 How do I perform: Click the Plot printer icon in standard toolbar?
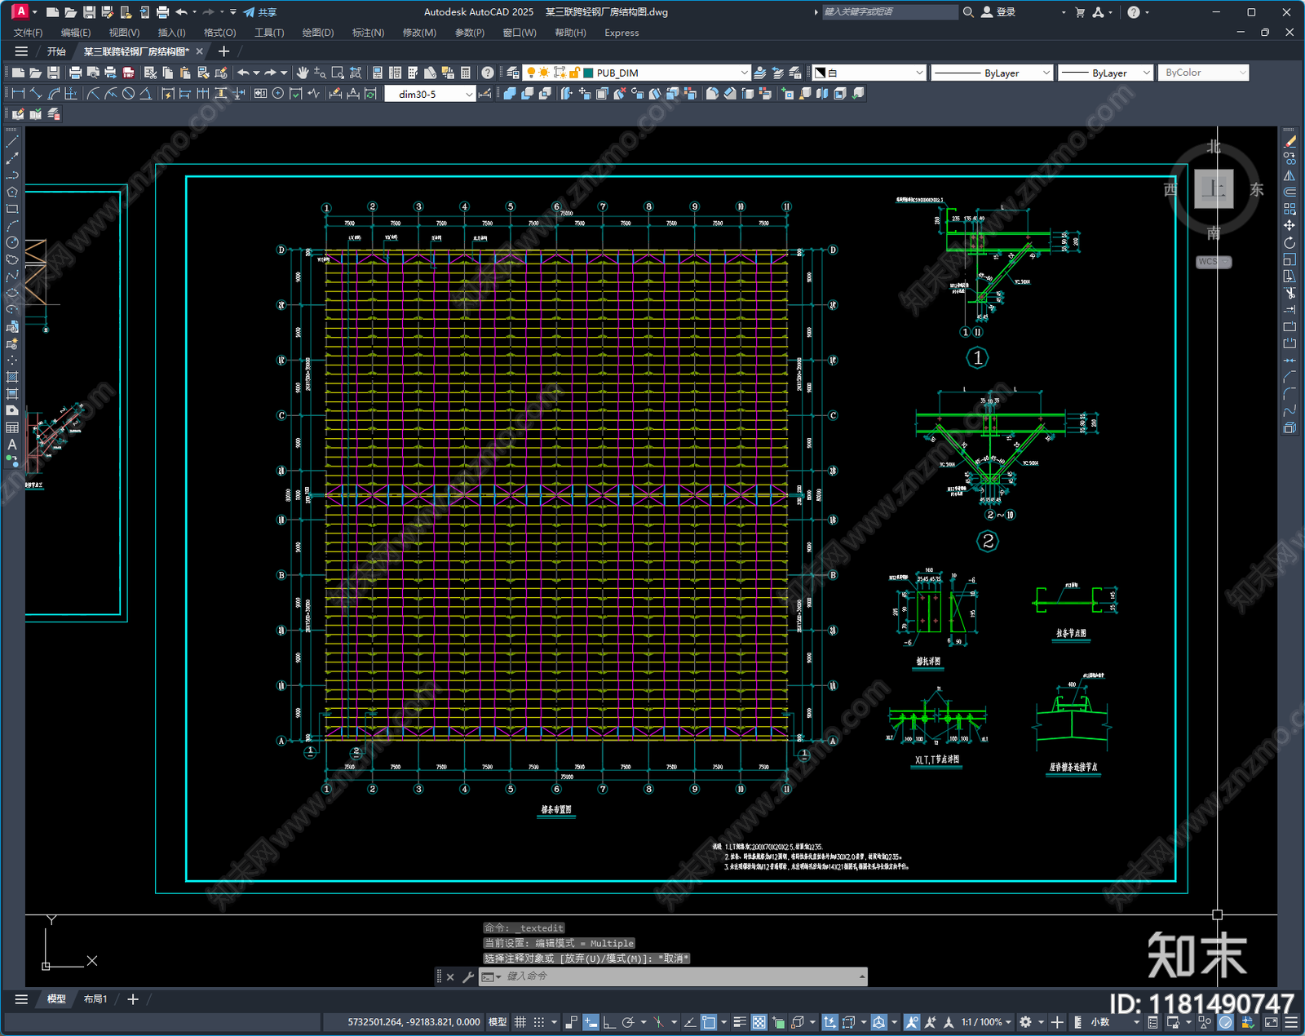click(x=75, y=73)
